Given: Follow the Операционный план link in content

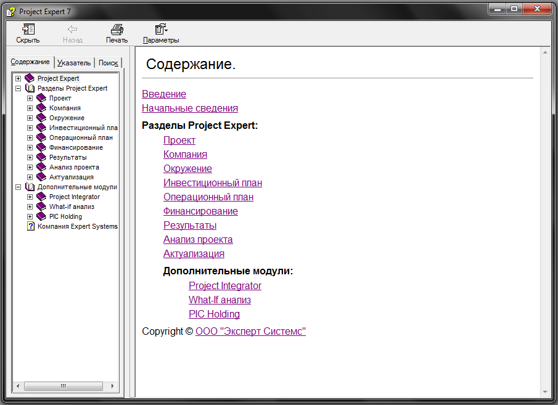Looking at the screenshot, I should [x=208, y=197].
